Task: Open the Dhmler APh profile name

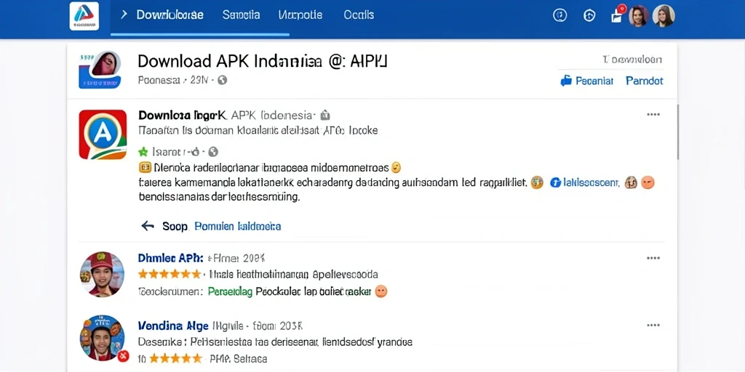Action: click(170, 258)
